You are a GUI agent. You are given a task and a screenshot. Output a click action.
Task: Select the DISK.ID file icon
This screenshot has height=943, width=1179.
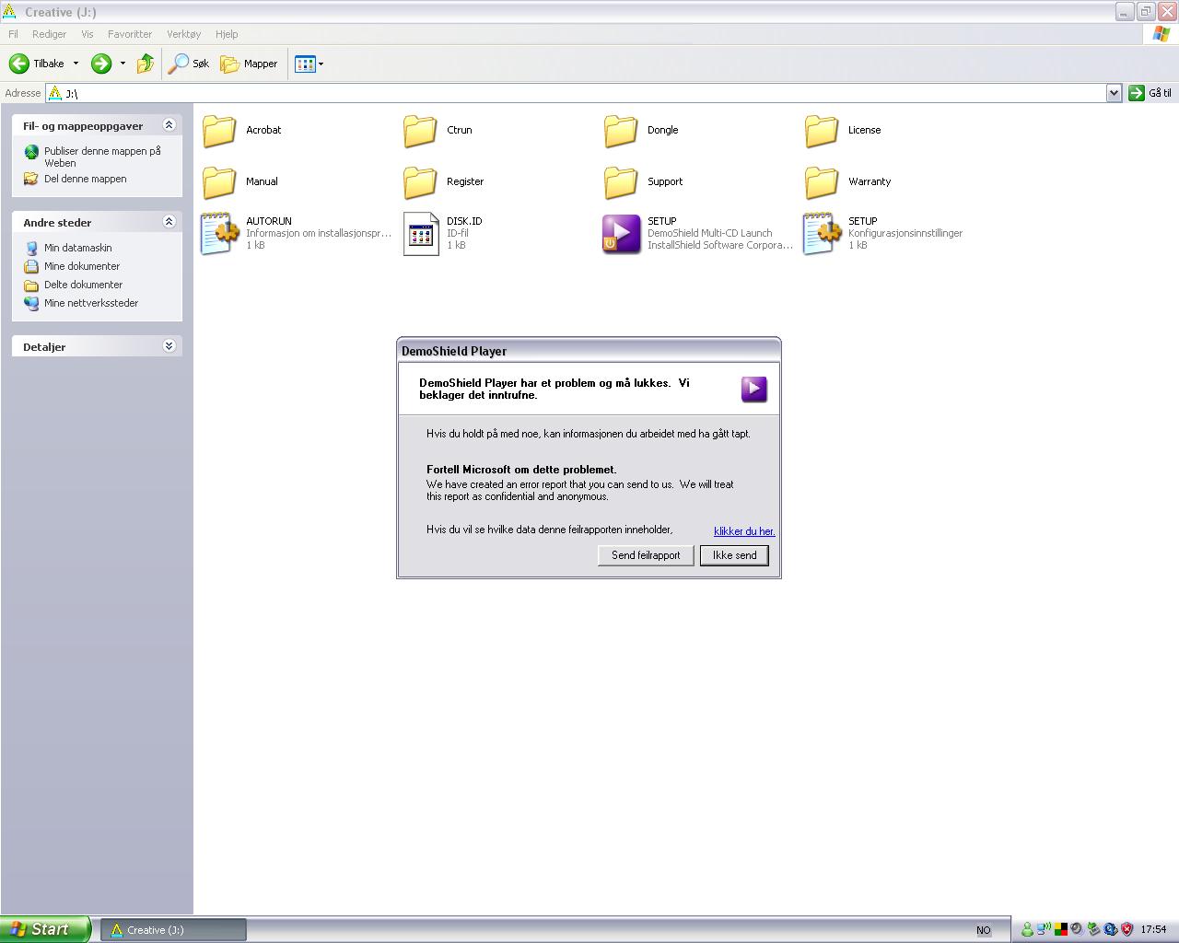tap(421, 234)
